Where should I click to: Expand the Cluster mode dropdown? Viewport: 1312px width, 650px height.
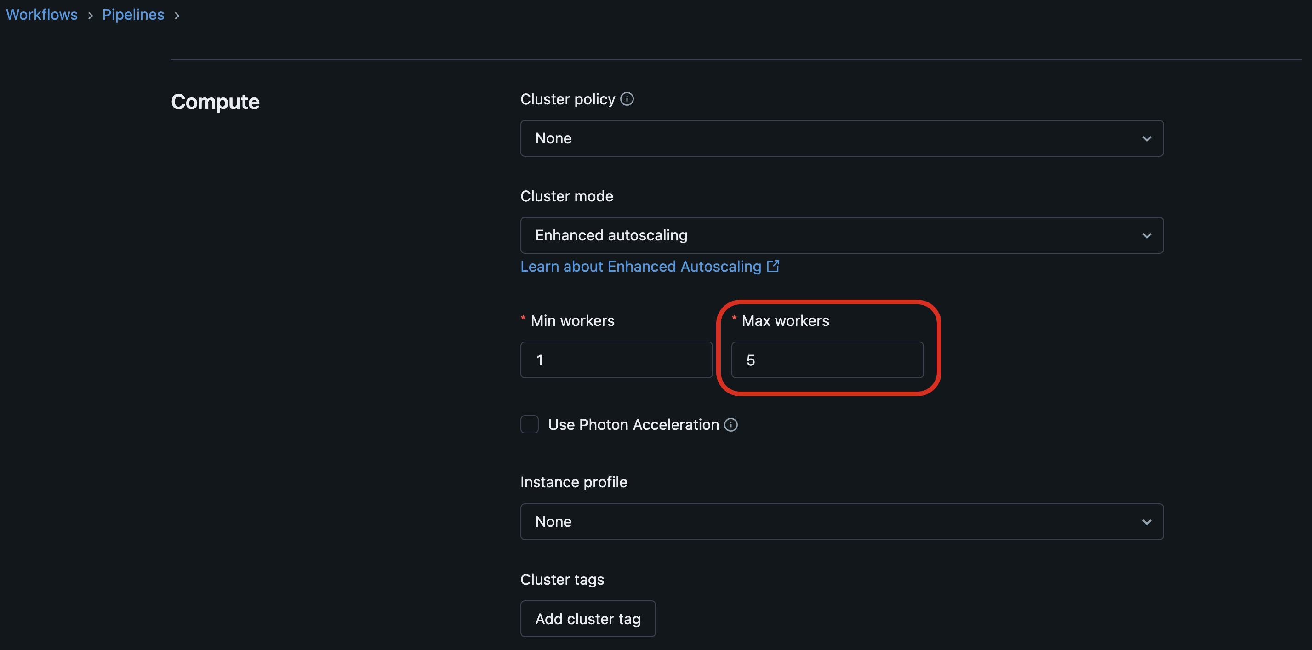click(x=841, y=235)
